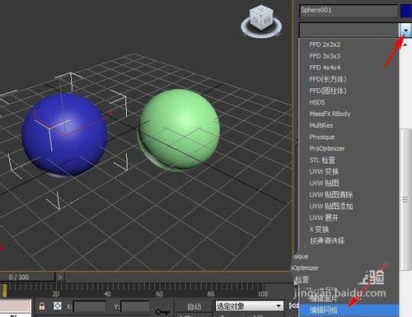Toggle absolute/offset transform mode icon
This screenshot has height=317, width=412.
(58, 305)
